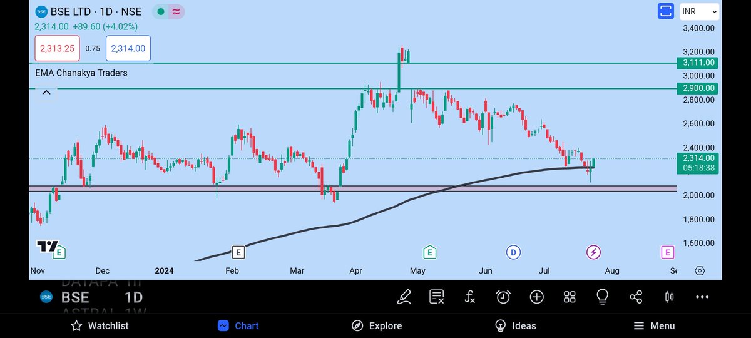Open the remove drawings notes icon

[x=437, y=297]
